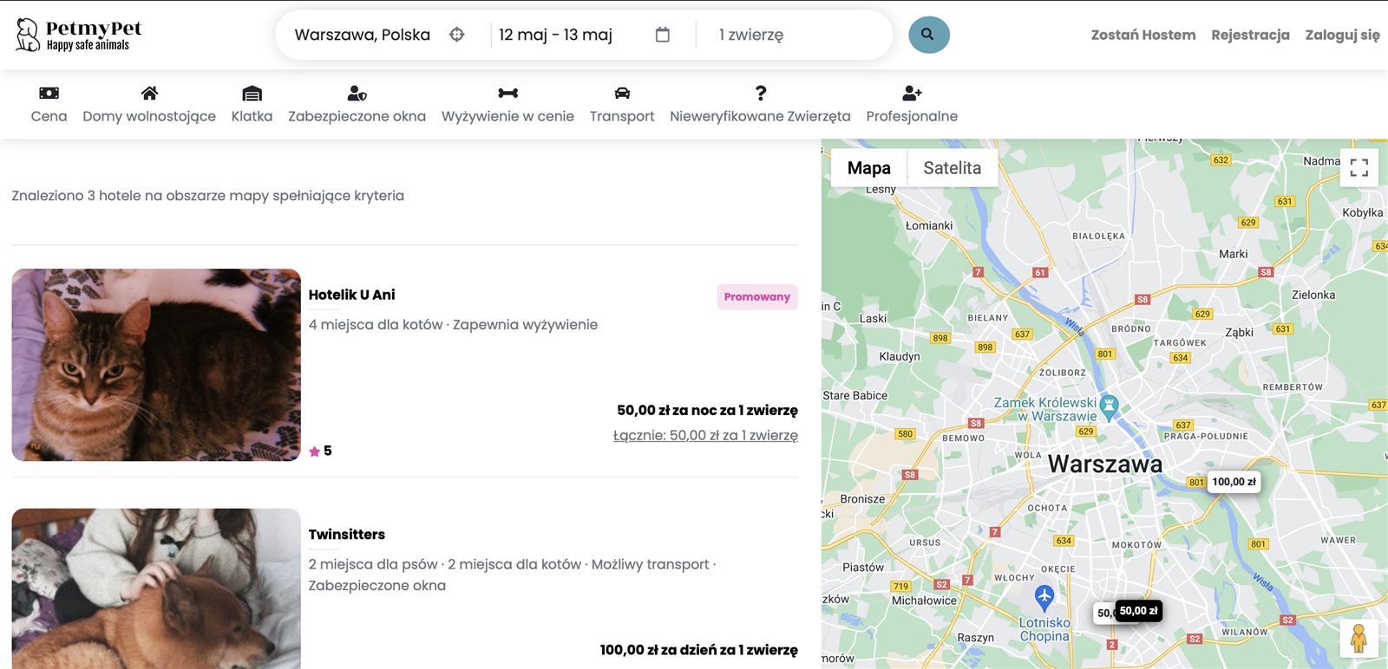Toggle Zabezpieczone okna filter

coord(357,104)
